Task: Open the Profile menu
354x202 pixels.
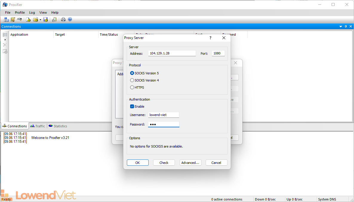Action: pos(20,12)
